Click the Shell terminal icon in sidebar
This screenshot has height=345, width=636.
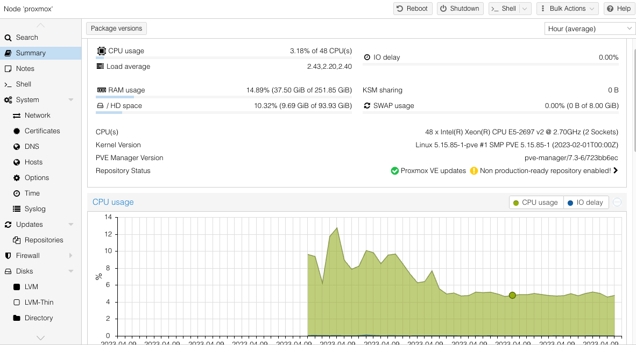(8, 84)
